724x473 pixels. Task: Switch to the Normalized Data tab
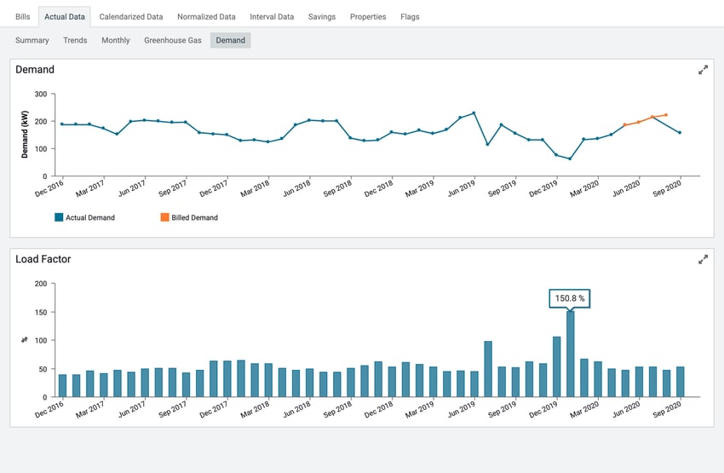(206, 16)
